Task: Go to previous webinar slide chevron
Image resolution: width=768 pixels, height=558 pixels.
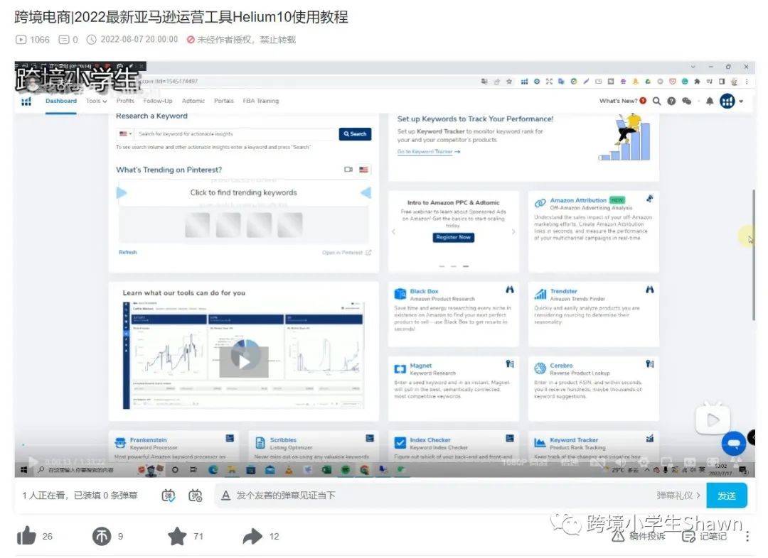Action: [x=393, y=232]
